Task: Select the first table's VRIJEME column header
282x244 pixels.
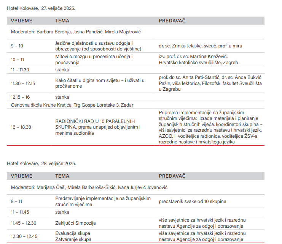Action: (x=21, y=20)
